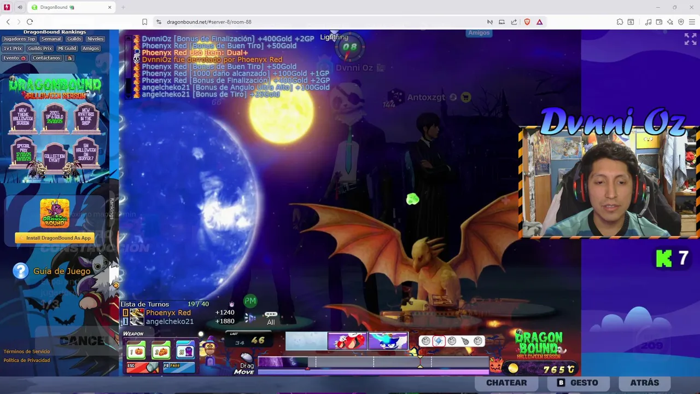Screen dimensions: 700x394
Task: Select Phoenyx Red in turn list
Action: [x=168, y=312]
